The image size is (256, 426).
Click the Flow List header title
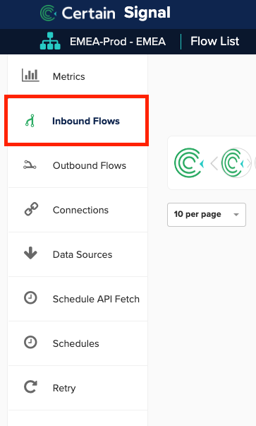tap(215, 41)
